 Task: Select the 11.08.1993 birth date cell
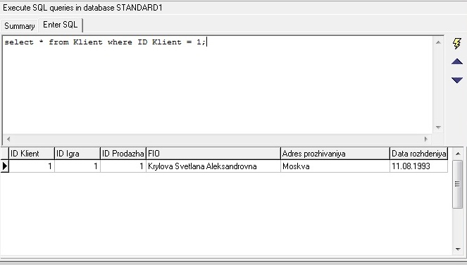click(x=419, y=166)
